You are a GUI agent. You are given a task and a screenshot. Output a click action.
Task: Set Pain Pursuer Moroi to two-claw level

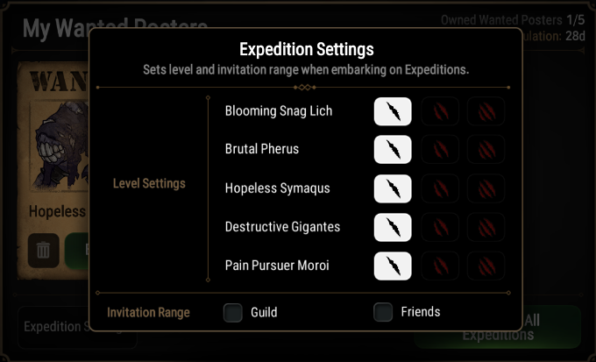(x=440, y=266)
